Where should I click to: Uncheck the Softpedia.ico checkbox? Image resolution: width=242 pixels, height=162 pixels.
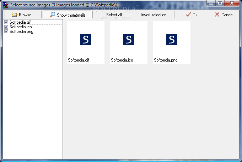click(x=6, y=27)
